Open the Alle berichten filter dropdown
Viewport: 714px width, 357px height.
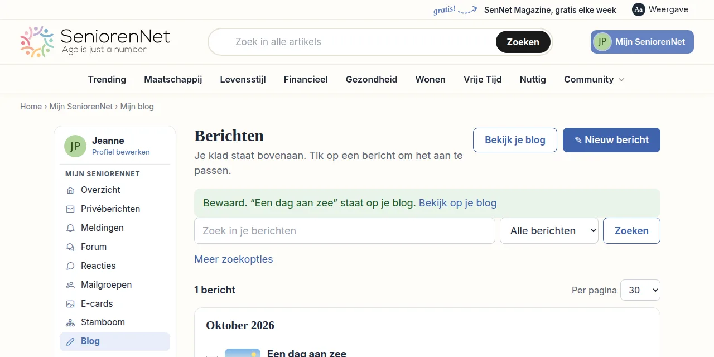click(549, 231)
